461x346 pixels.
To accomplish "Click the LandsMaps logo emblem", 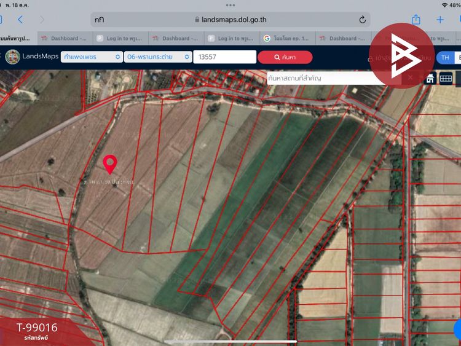I will pyautogui.click(x=12, y=57).
